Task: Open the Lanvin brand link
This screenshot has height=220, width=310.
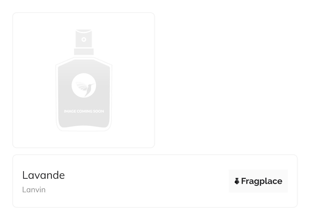Action: coord(34,190)
